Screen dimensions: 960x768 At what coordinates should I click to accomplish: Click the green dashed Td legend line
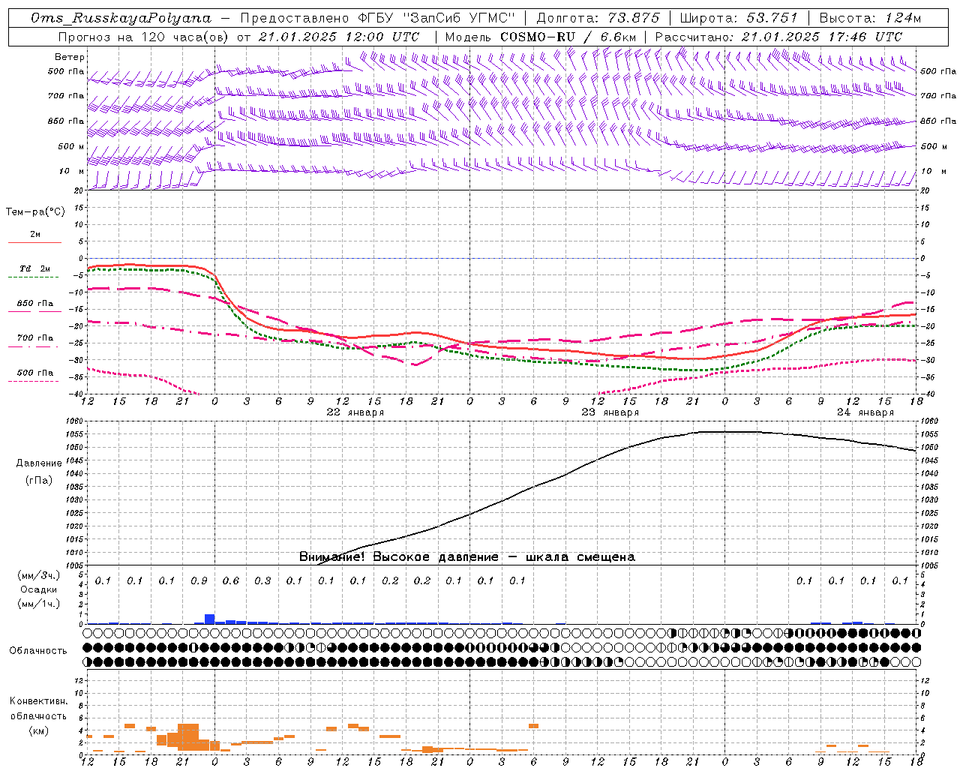click(x=34, y=277)
